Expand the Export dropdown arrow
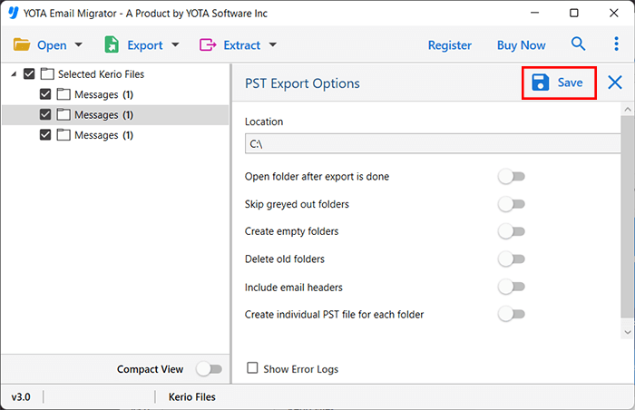Screen dimensions: 635x410 (175, 45)
